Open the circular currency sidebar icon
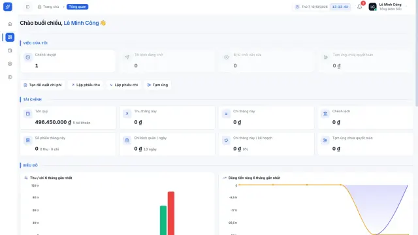 coord(10,77)
